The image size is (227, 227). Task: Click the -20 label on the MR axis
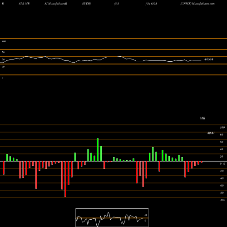pyautogui.click(x=222, y=171)
